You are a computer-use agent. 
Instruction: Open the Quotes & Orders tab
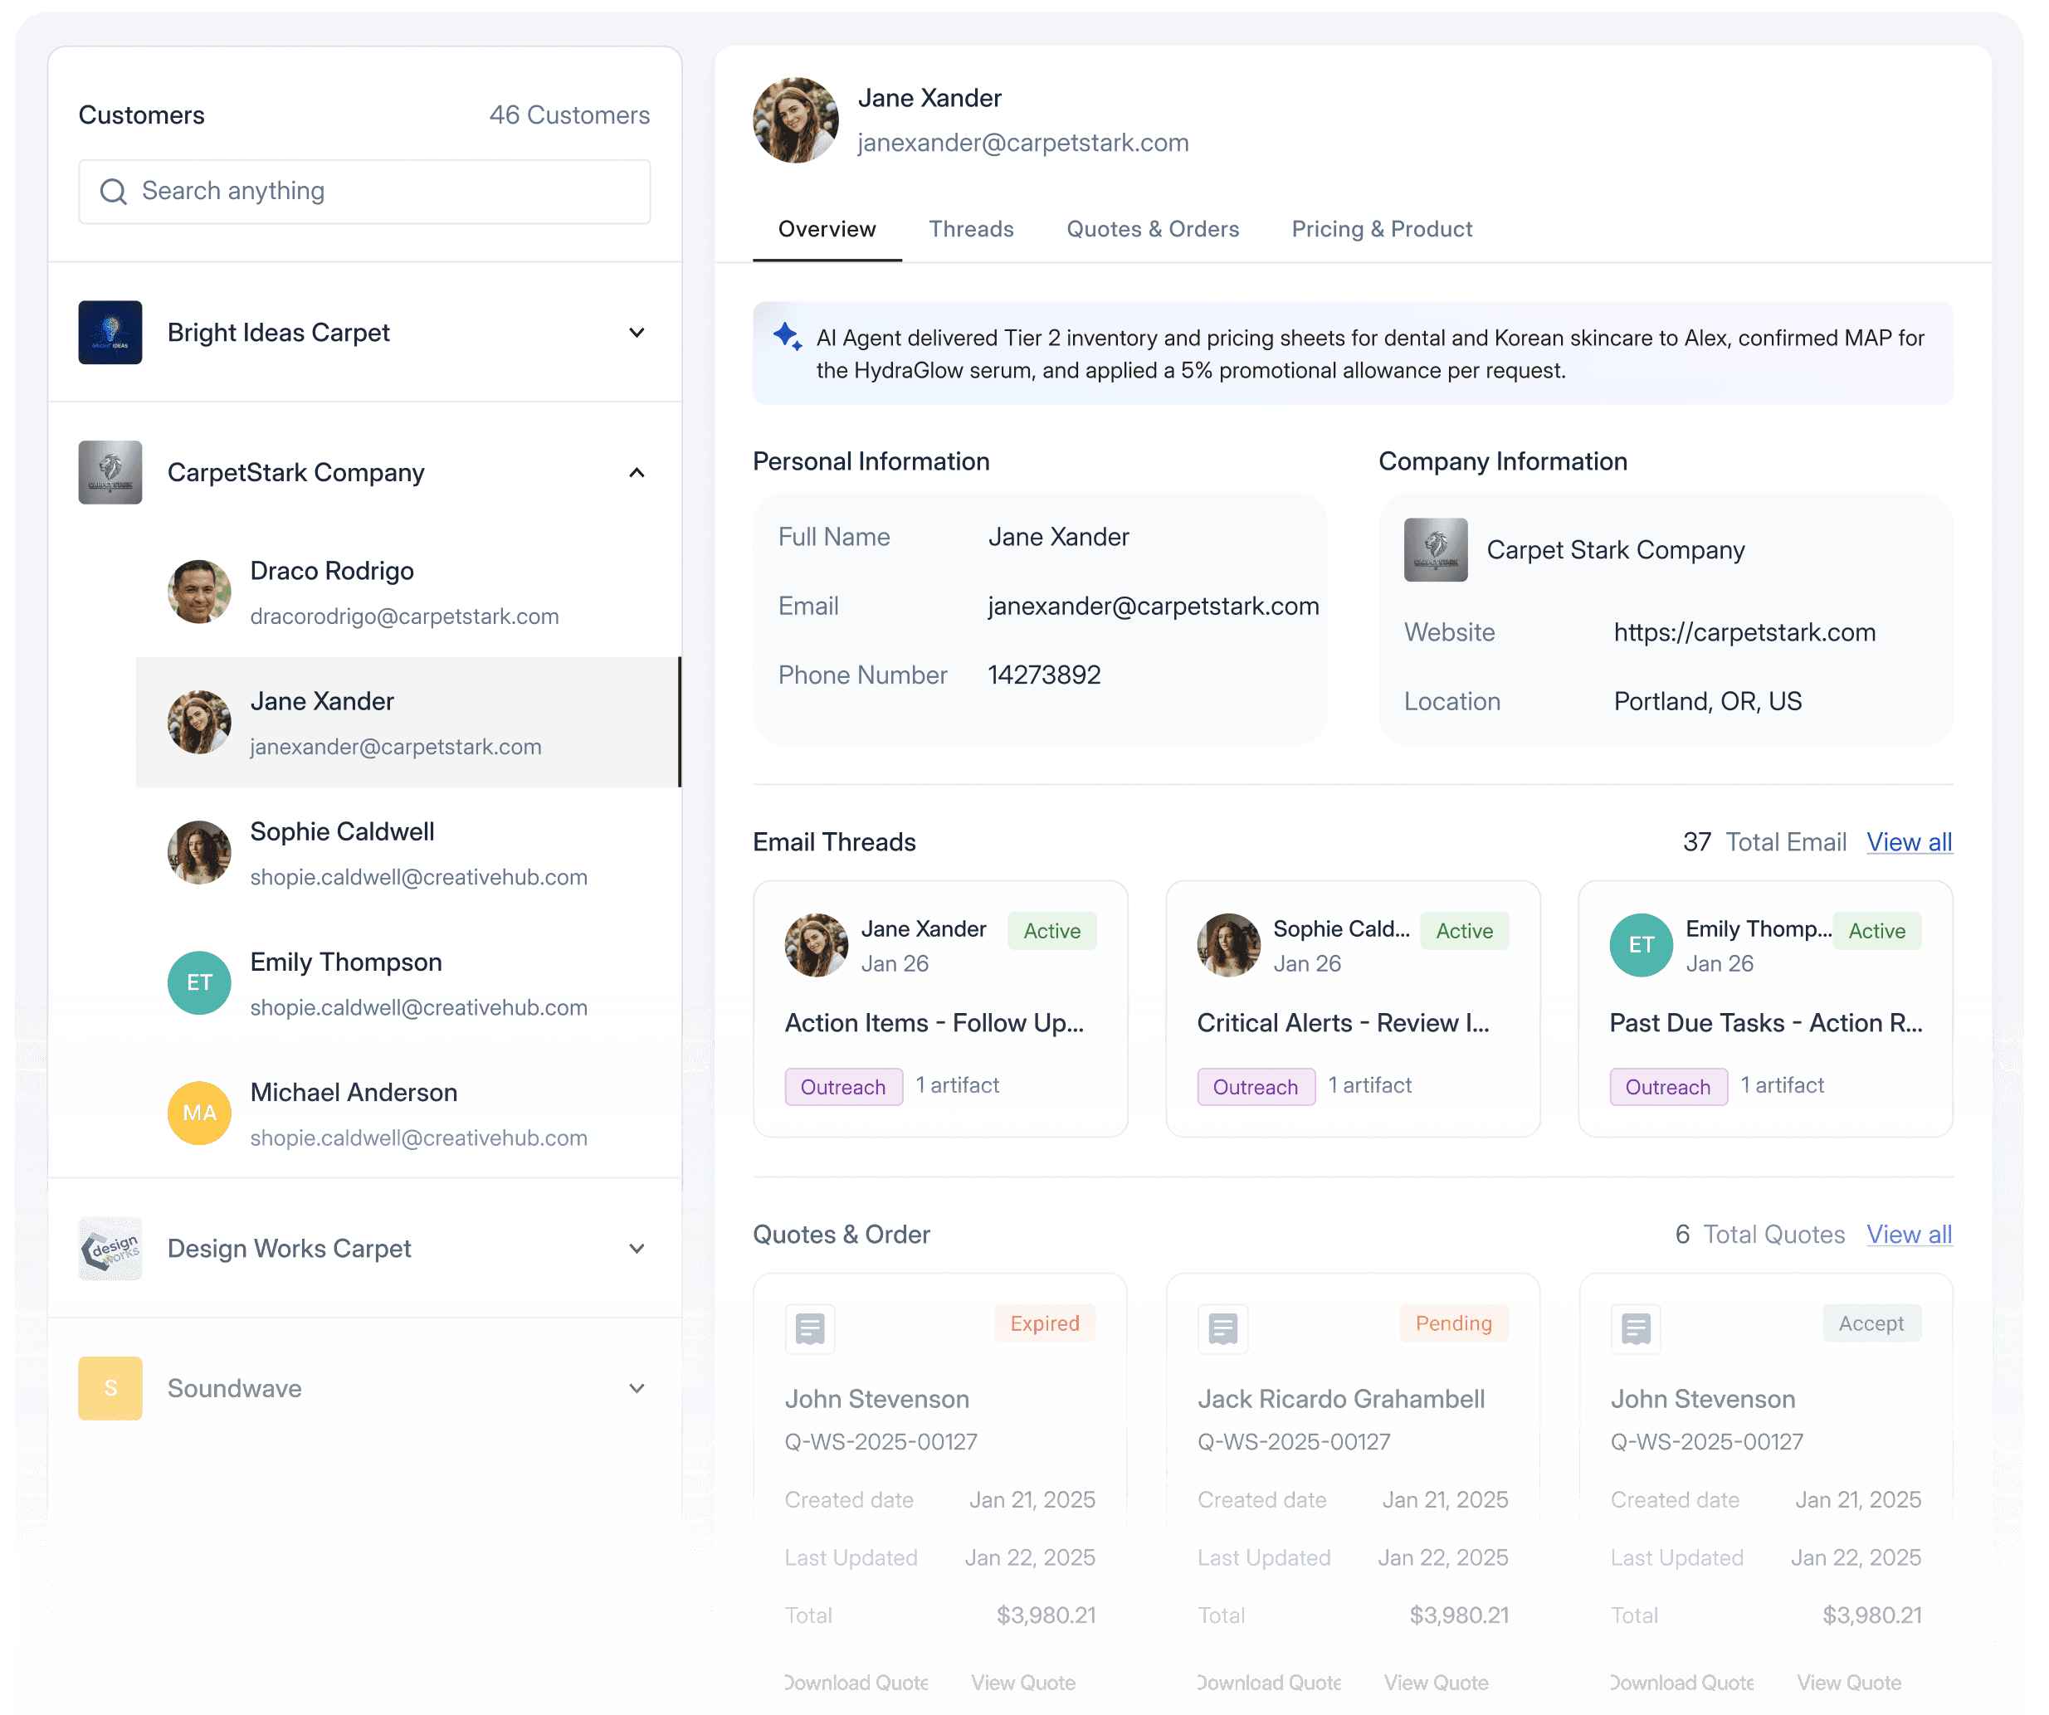1153,228
